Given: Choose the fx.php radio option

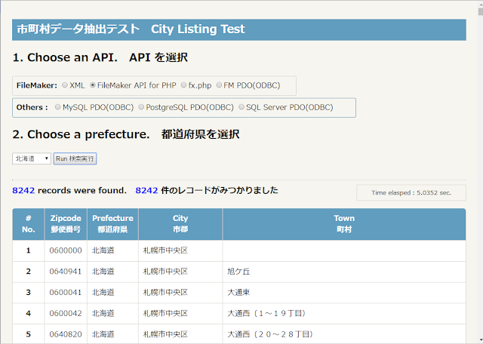Looking at the screenshot, I should [x=183, y=85].
